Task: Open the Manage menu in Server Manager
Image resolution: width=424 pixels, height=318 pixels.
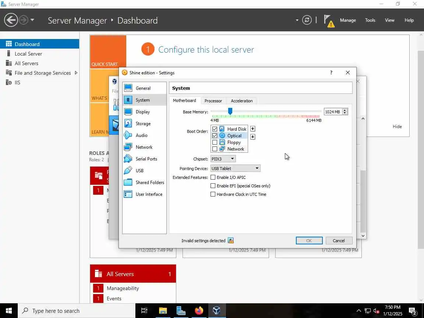Action: click(x=348, y=20)
